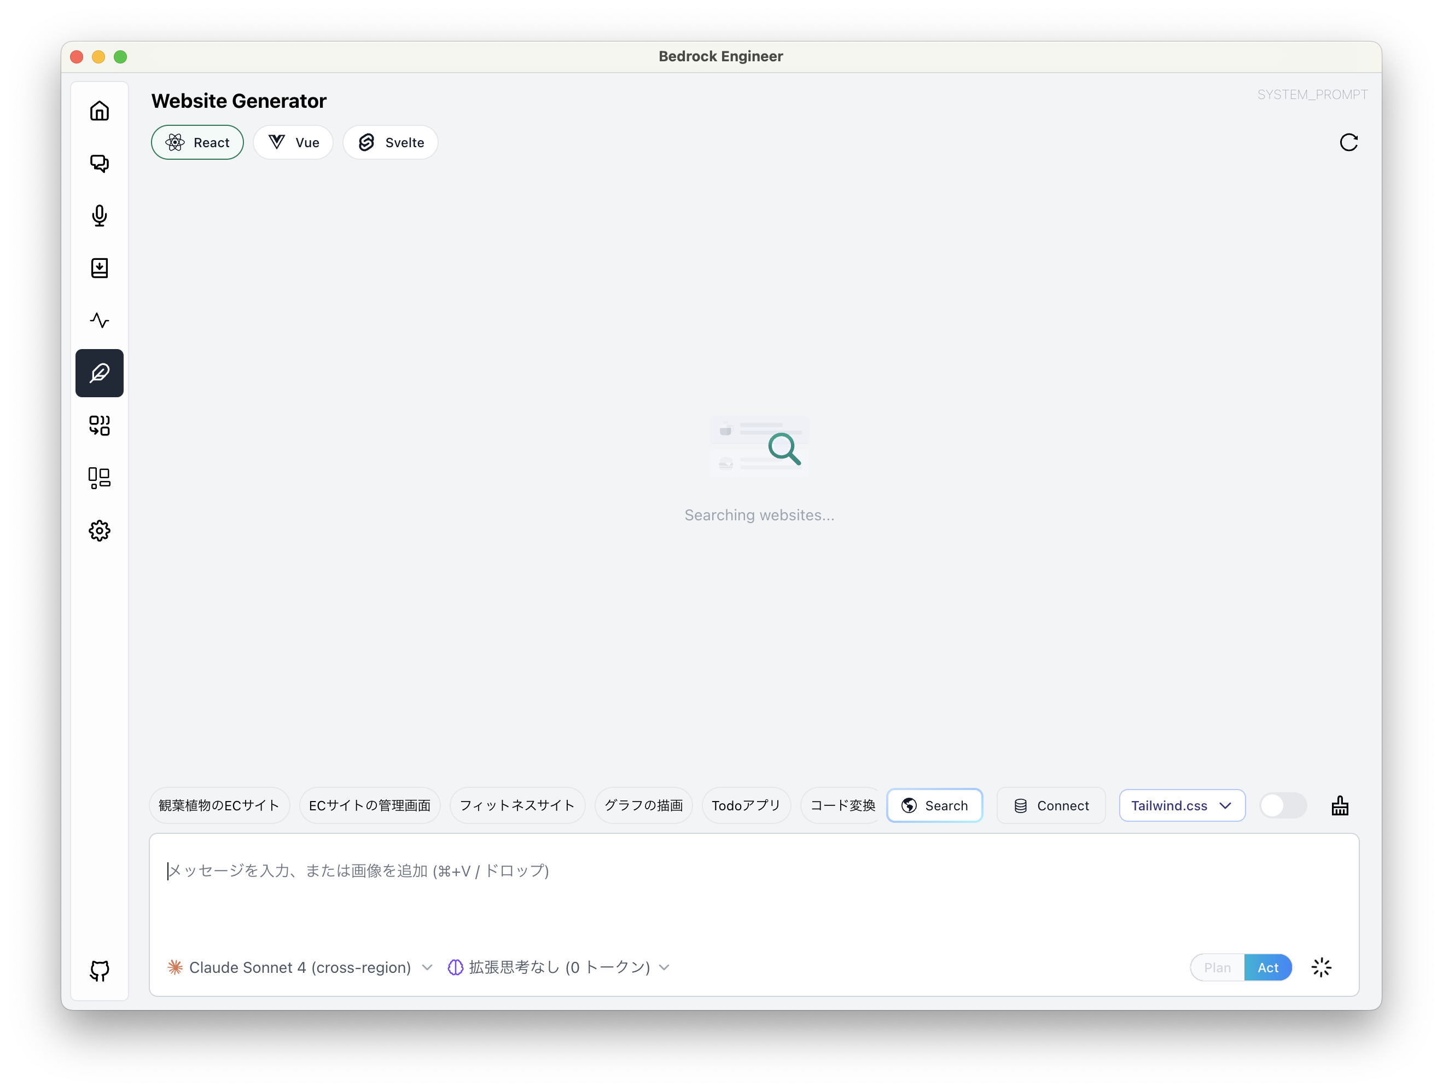The height and width of the screenshot is (1091, 1443).
Task: Select the Chat icon in the sidebar
Action: click(x=99, y=164)
